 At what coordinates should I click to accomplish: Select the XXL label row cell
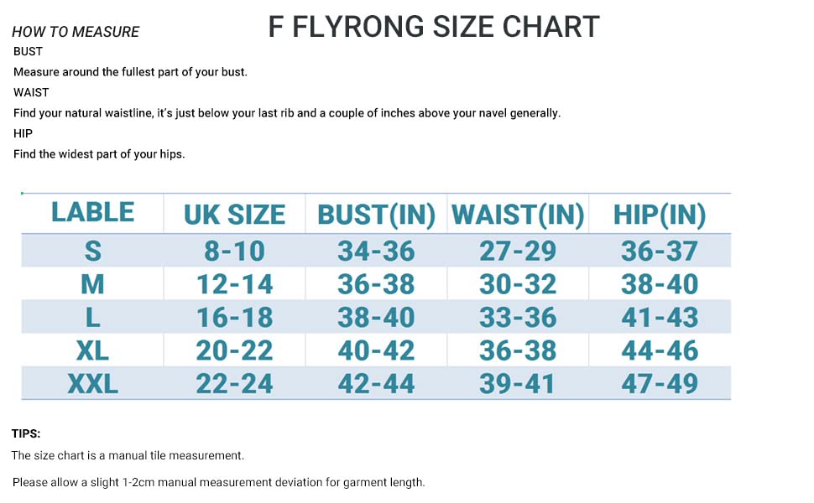[x=92, y=384]
